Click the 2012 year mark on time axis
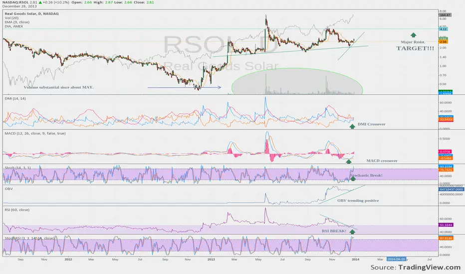 [68, 259]
